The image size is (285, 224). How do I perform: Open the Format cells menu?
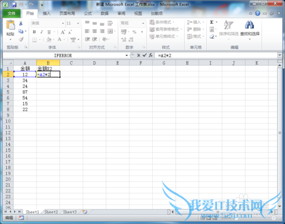pos(196,36)
